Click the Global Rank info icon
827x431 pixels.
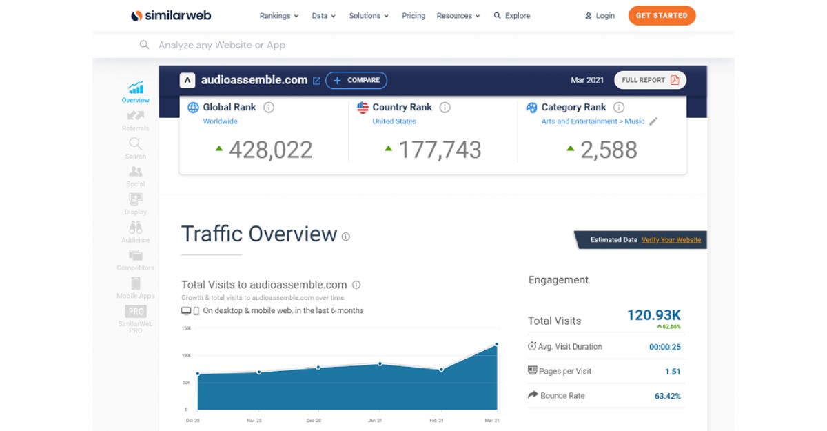click(269, 108)
